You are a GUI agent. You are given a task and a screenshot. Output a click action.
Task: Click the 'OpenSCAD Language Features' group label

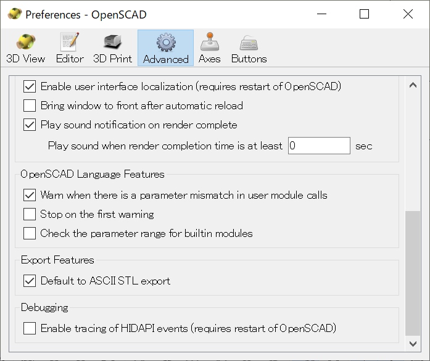coord(93,174)
